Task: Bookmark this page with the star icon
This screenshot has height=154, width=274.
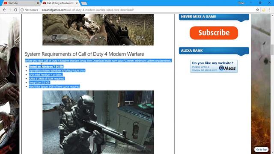Action: click(257, 10)
